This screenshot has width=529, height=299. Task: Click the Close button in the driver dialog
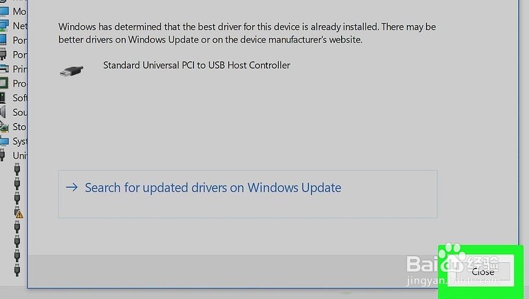point(483,271)
